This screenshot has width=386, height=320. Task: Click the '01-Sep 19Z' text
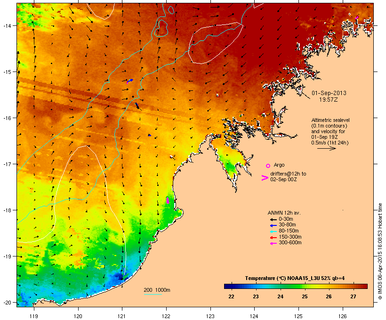coord(324,137)
